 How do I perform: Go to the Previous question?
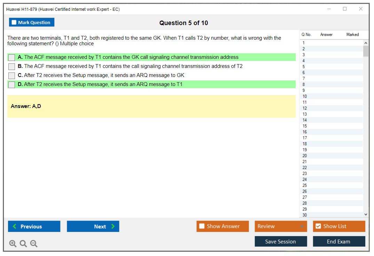tap(34, 226)
